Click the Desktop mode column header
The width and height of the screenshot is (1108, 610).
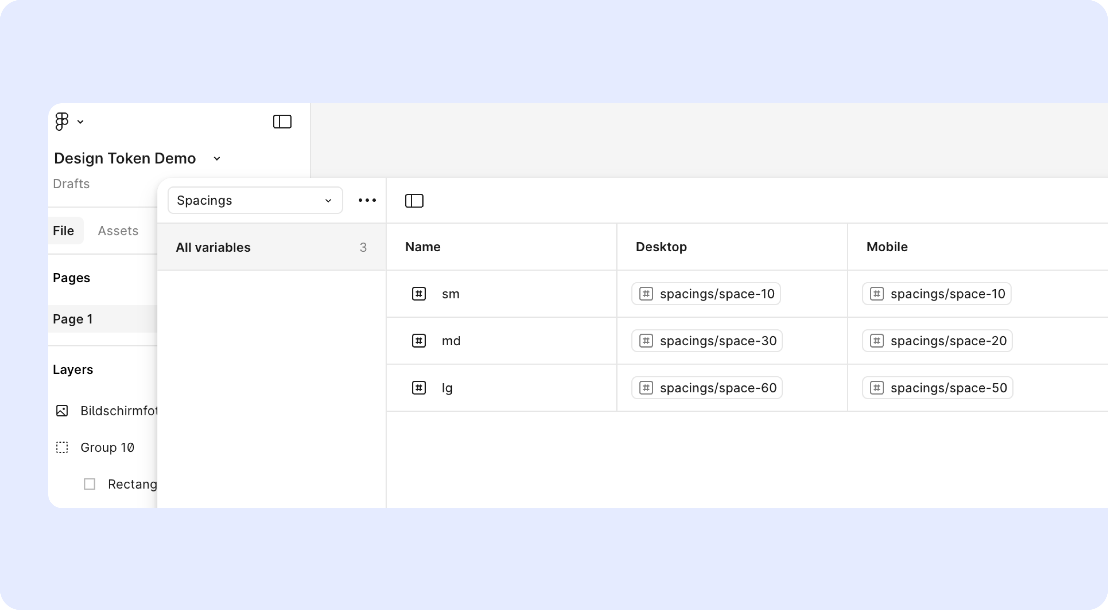661,247
